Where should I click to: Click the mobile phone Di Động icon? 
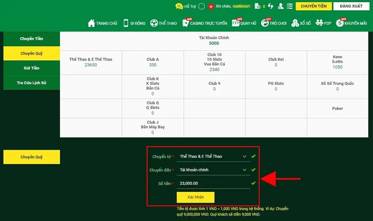pos(126,23)
